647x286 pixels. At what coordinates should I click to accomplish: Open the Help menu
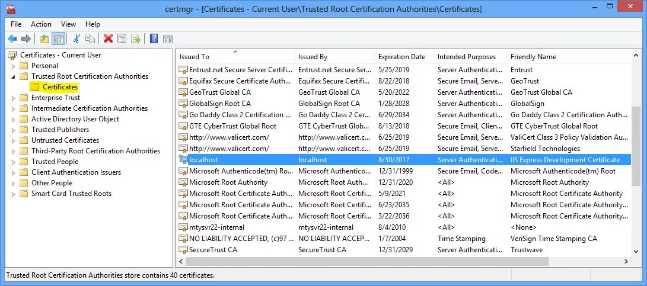pyautogui.click(x=93, y=24)
